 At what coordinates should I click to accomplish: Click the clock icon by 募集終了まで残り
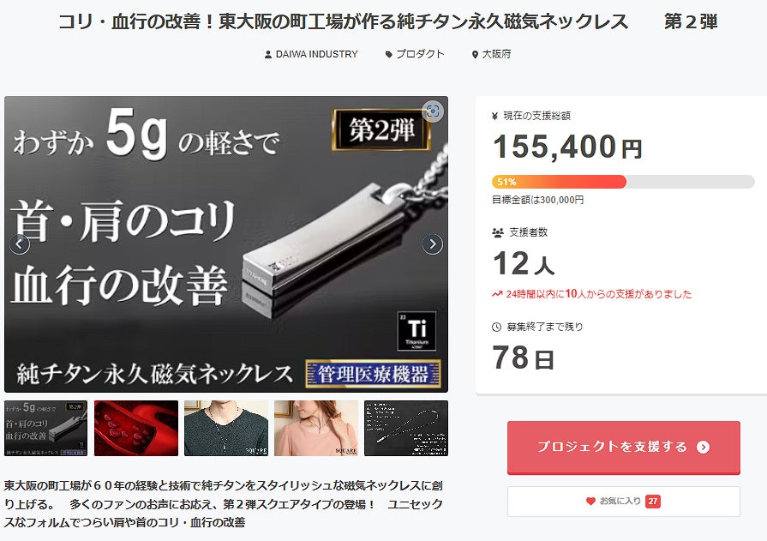[496, 327]
